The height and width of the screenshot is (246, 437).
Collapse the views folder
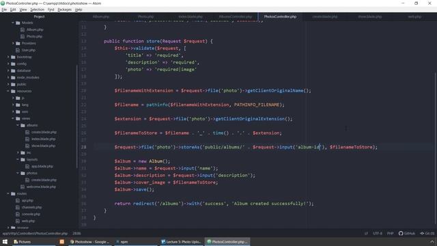pyautogui.click(x=13, y=118)
